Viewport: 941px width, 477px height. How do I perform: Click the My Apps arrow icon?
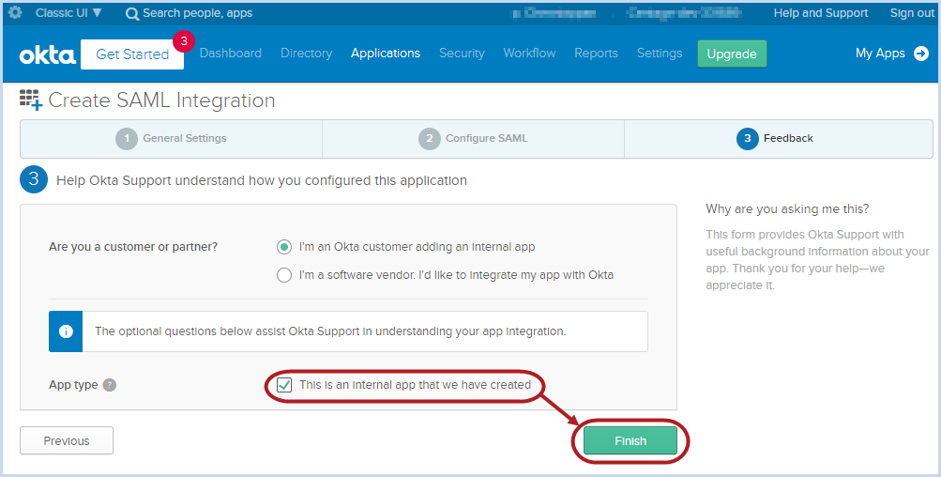(920, 54)
